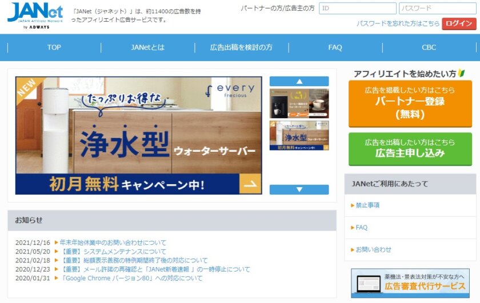
Task: Click the date 2021/12/16
Action: click(33, 243)
